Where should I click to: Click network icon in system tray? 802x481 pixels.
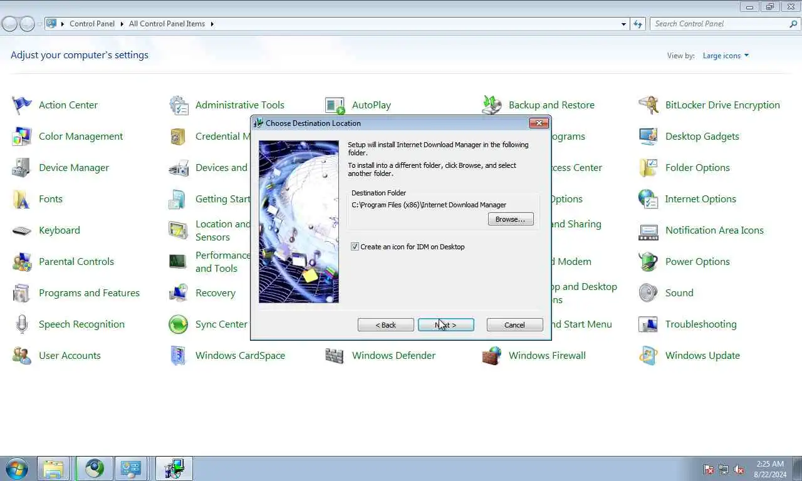(724, 469)
